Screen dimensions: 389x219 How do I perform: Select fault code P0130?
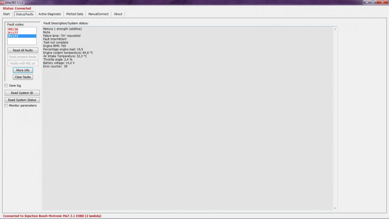22,29
